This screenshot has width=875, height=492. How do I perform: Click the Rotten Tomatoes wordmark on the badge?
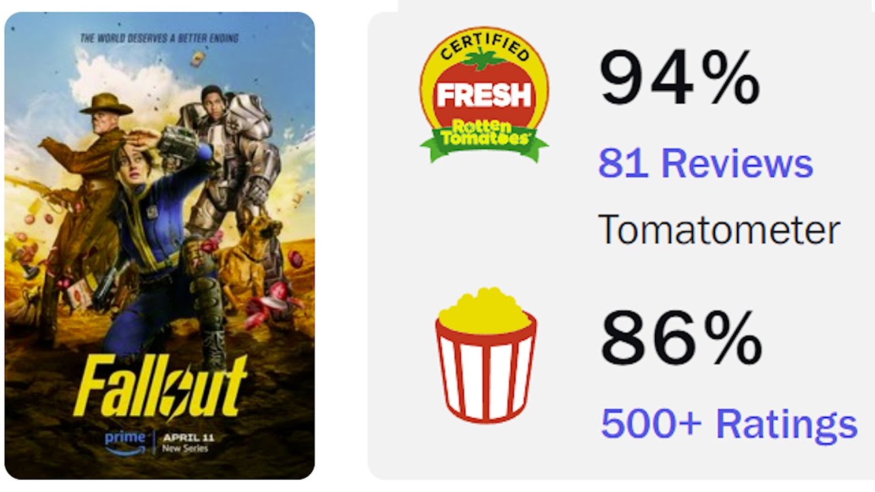[x=484, y=133]
